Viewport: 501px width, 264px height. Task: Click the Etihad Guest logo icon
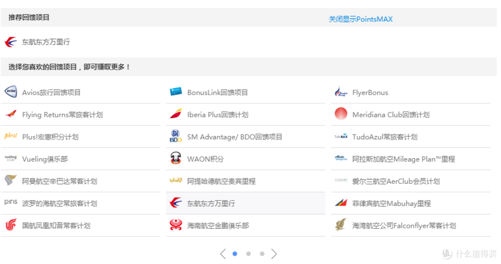point(176,180)
